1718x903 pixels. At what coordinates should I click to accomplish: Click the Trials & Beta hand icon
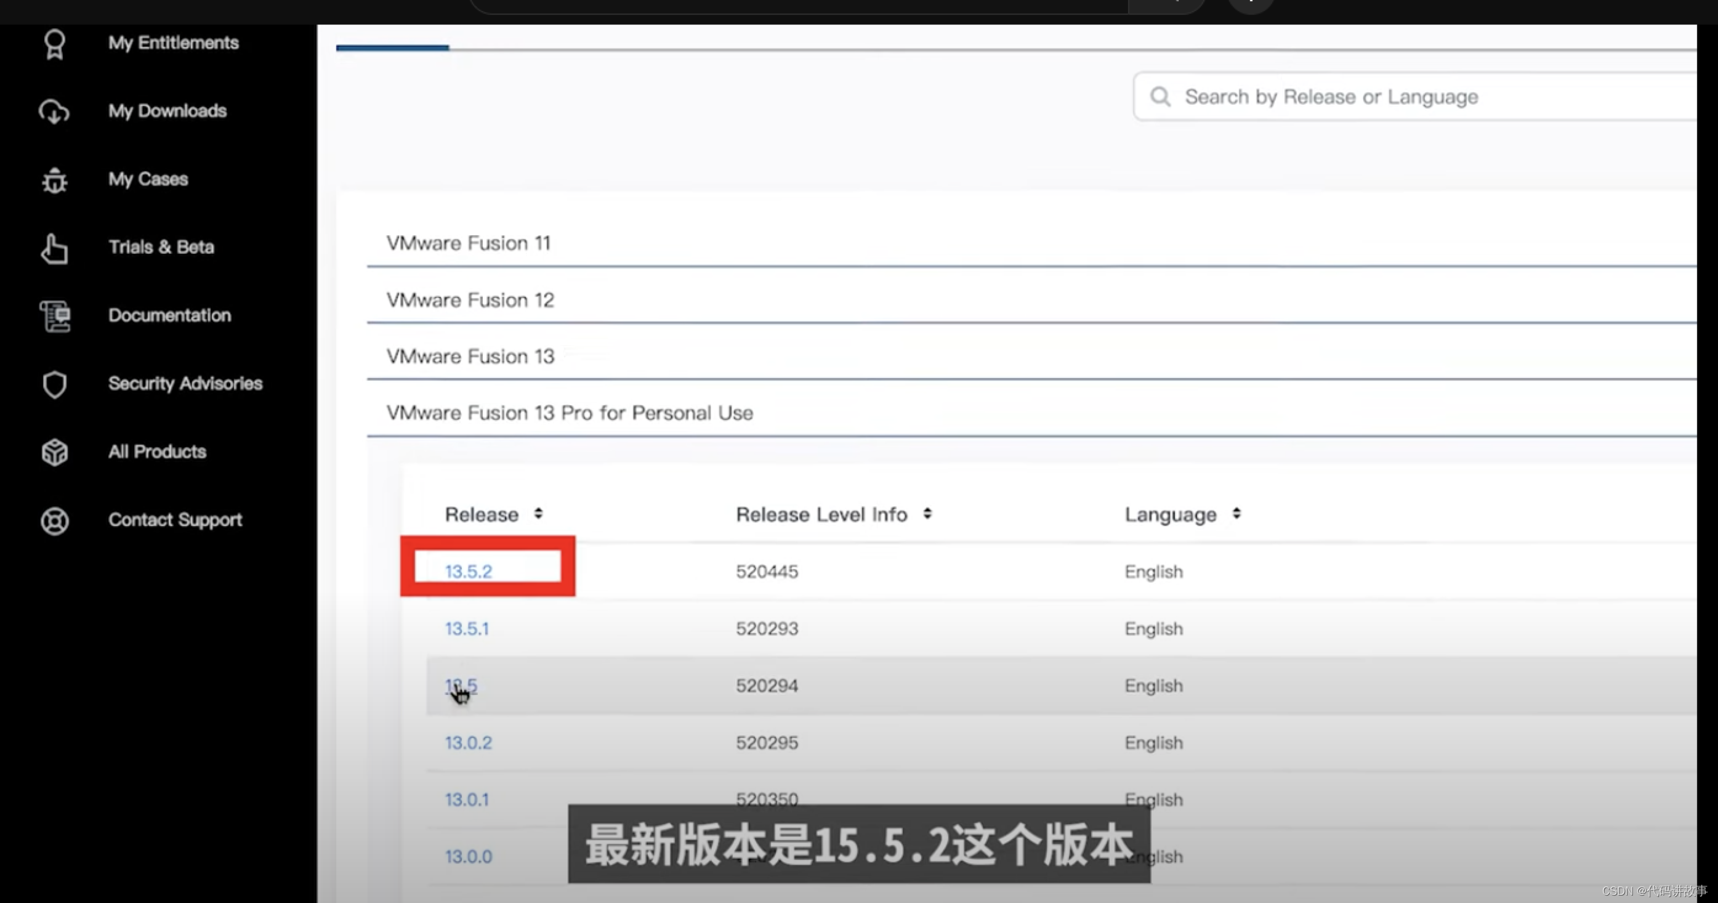tap(54, 249)
